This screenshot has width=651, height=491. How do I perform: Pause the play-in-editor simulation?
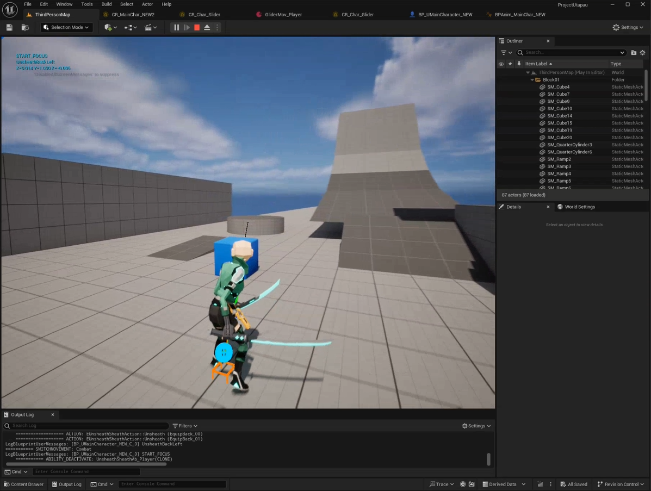(x=176, y=27)
